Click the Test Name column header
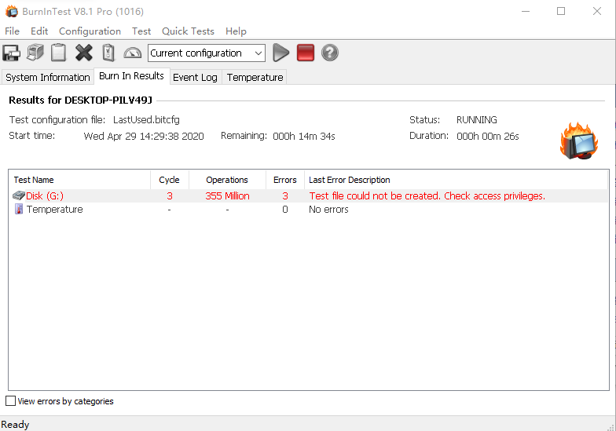 click(x=80, y=180)
